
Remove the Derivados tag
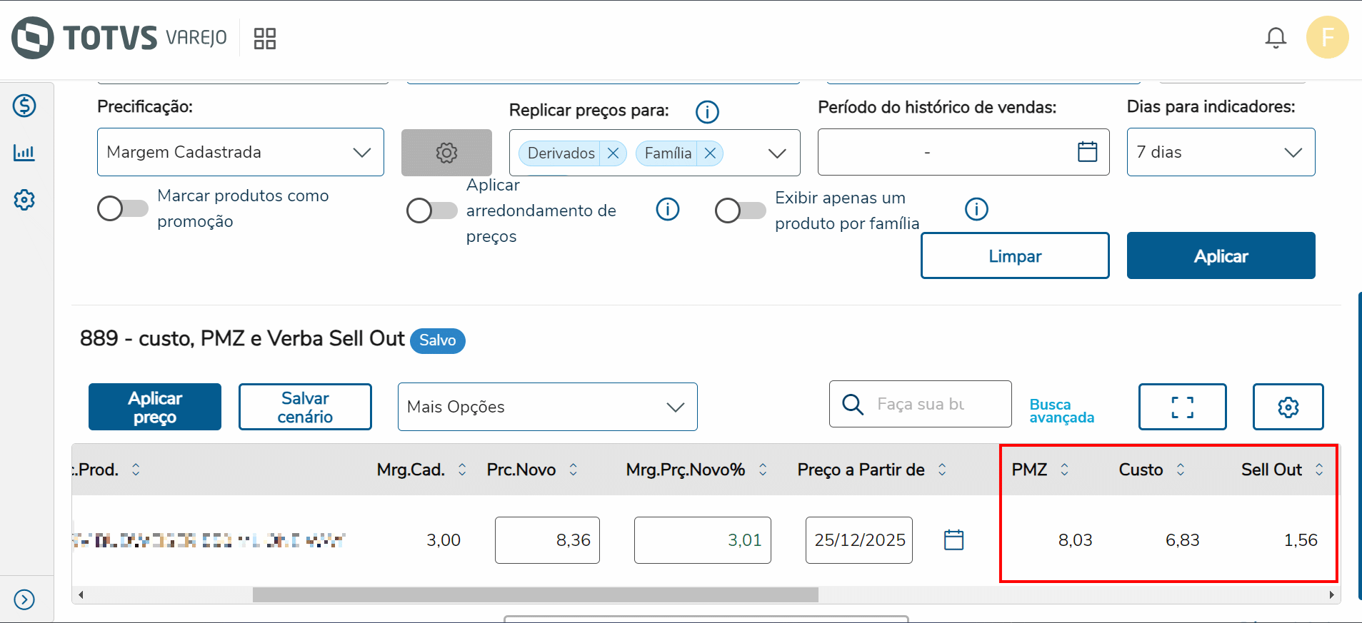(x=613, y=153)
